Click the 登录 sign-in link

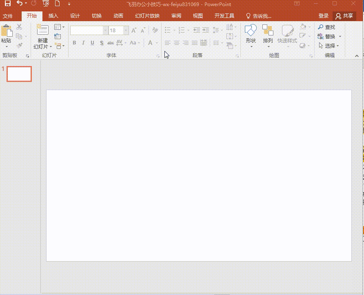click(x=323, y=16)
